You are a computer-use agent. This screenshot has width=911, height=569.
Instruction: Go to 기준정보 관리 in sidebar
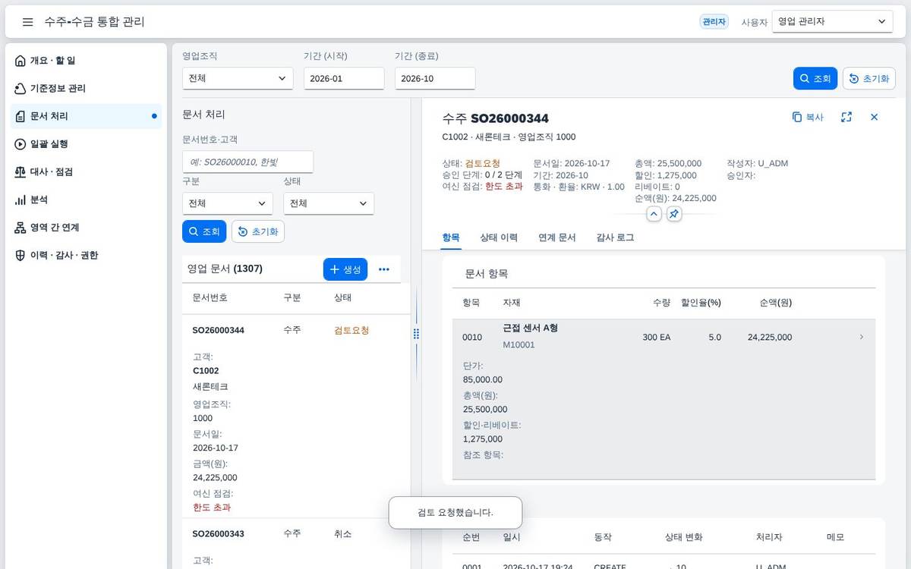[87, 89]
